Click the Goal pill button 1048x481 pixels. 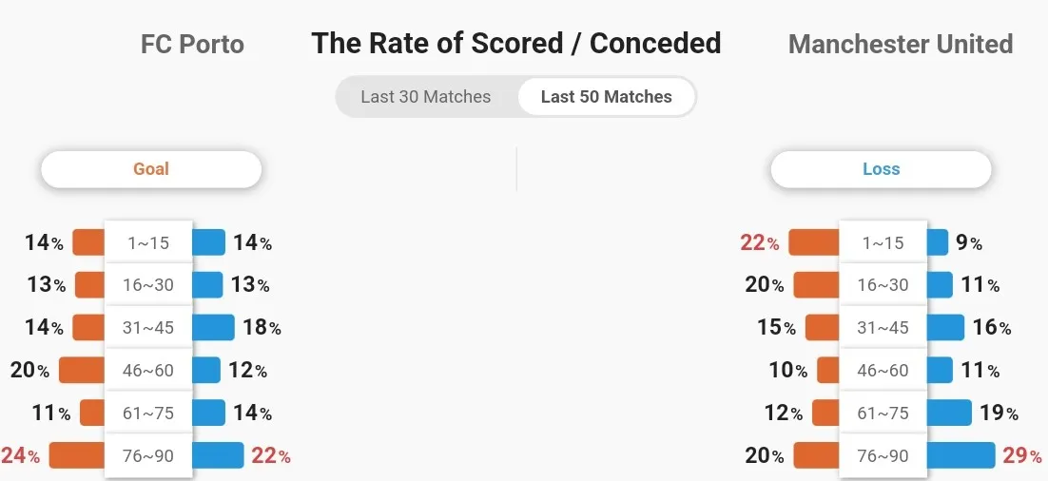(x=151, y=169)
